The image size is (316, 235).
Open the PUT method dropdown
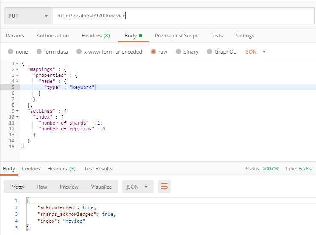coord(28,16)
